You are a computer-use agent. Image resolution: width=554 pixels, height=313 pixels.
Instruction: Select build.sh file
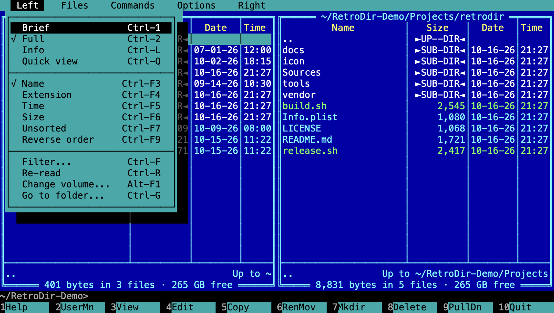point(415,106)
